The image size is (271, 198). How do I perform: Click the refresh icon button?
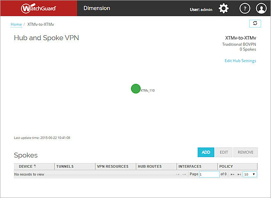[255, 23]
